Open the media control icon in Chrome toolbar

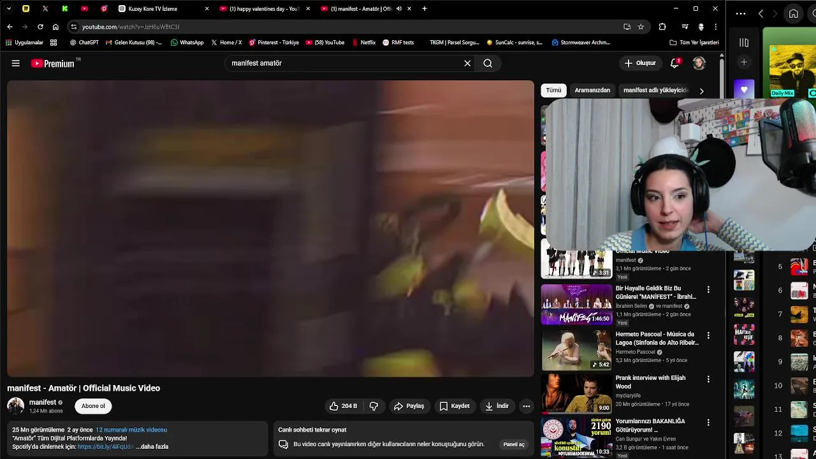tap(685, 27)
